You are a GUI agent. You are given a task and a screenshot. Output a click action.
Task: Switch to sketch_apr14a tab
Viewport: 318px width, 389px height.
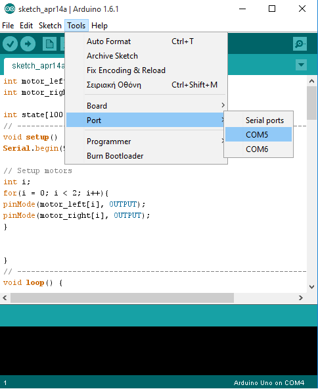(37, 66)
